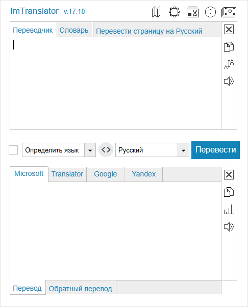This screenshot has width=248, height=307.
Task: Copy source text with the copy icon
Action: (229, 46)
